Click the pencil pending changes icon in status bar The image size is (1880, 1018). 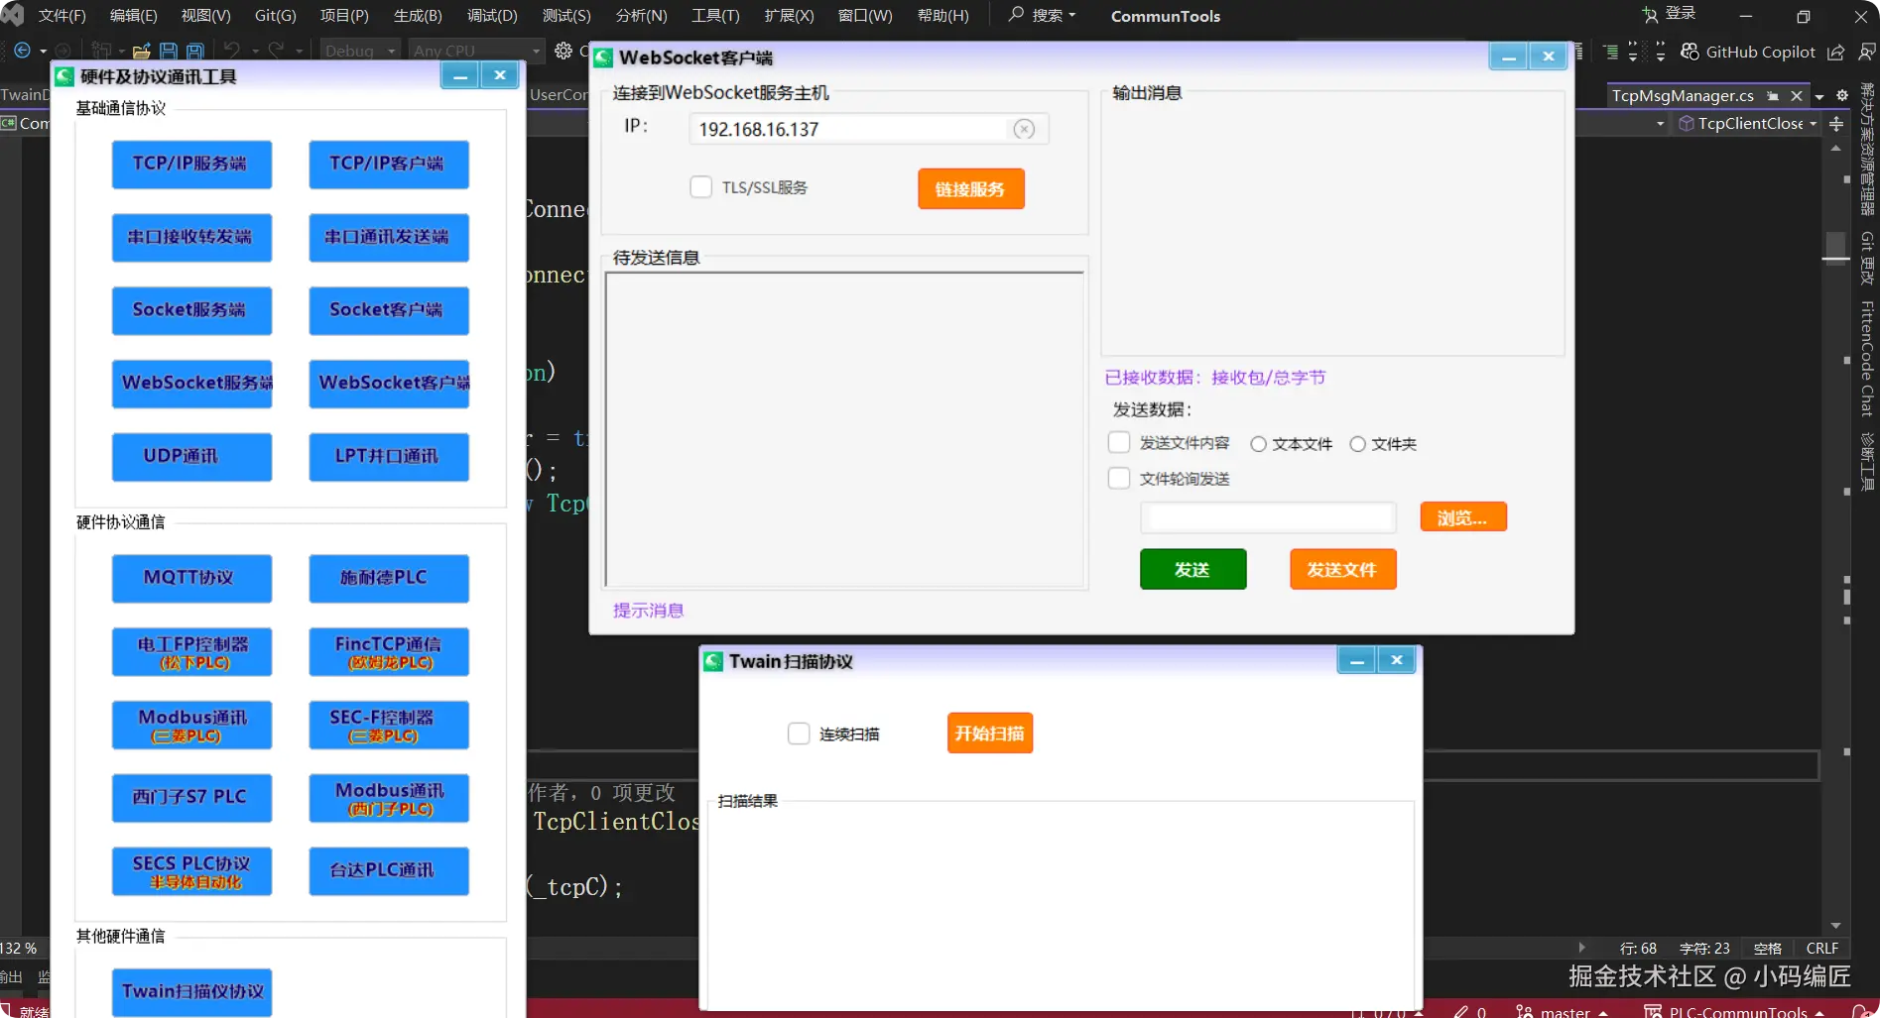click(x=1460, y=1011)
